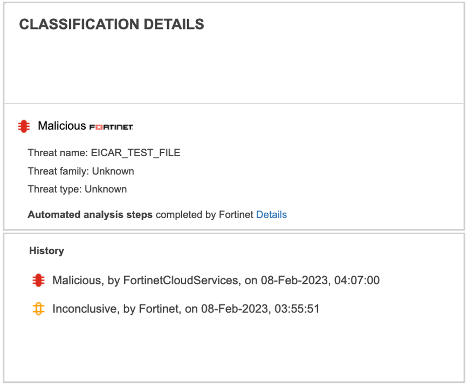Image resolution: width=467 pixels, height=385 pixels.
Task: Click the 03:55:51 timestamp
Action: coord(297,309)
